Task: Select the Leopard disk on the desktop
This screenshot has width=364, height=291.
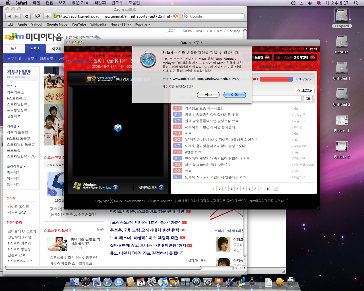Action: [x=342, y=18]
